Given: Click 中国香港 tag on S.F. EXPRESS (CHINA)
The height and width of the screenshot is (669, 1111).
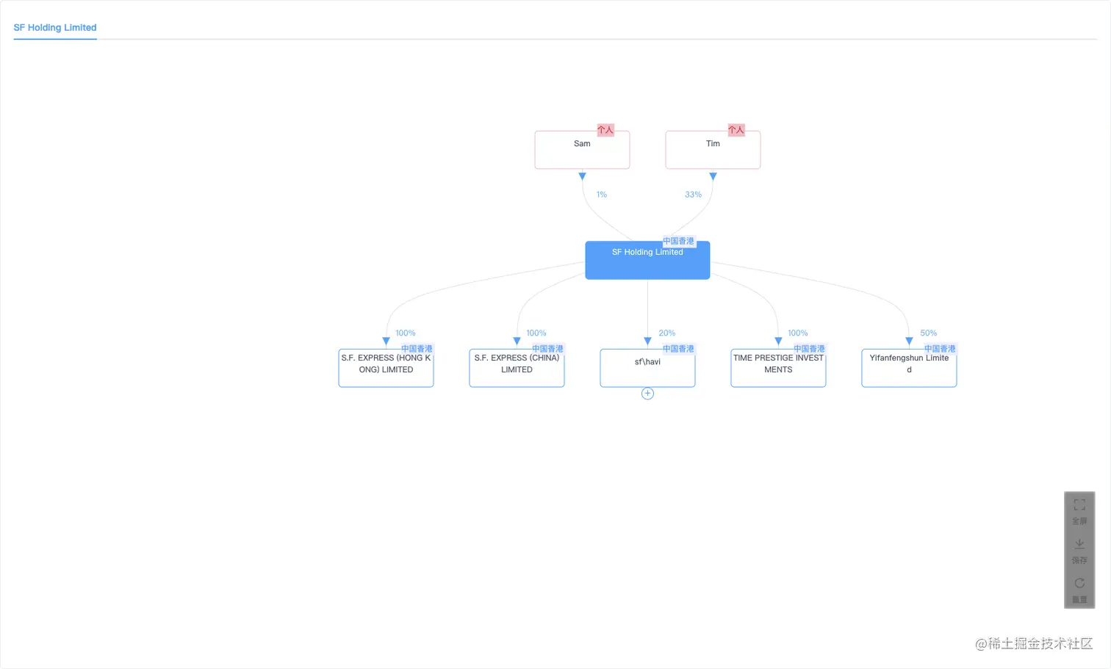Looking at the screenshot, I should (x=548, y=349).
